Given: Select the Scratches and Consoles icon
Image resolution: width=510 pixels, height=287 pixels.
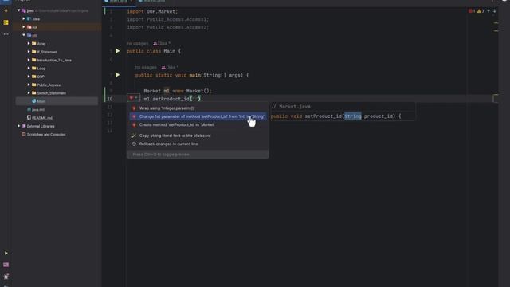Looking at the screenshot, I should [24, 134].
